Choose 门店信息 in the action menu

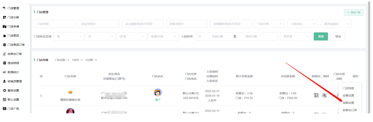coord(348,88)
